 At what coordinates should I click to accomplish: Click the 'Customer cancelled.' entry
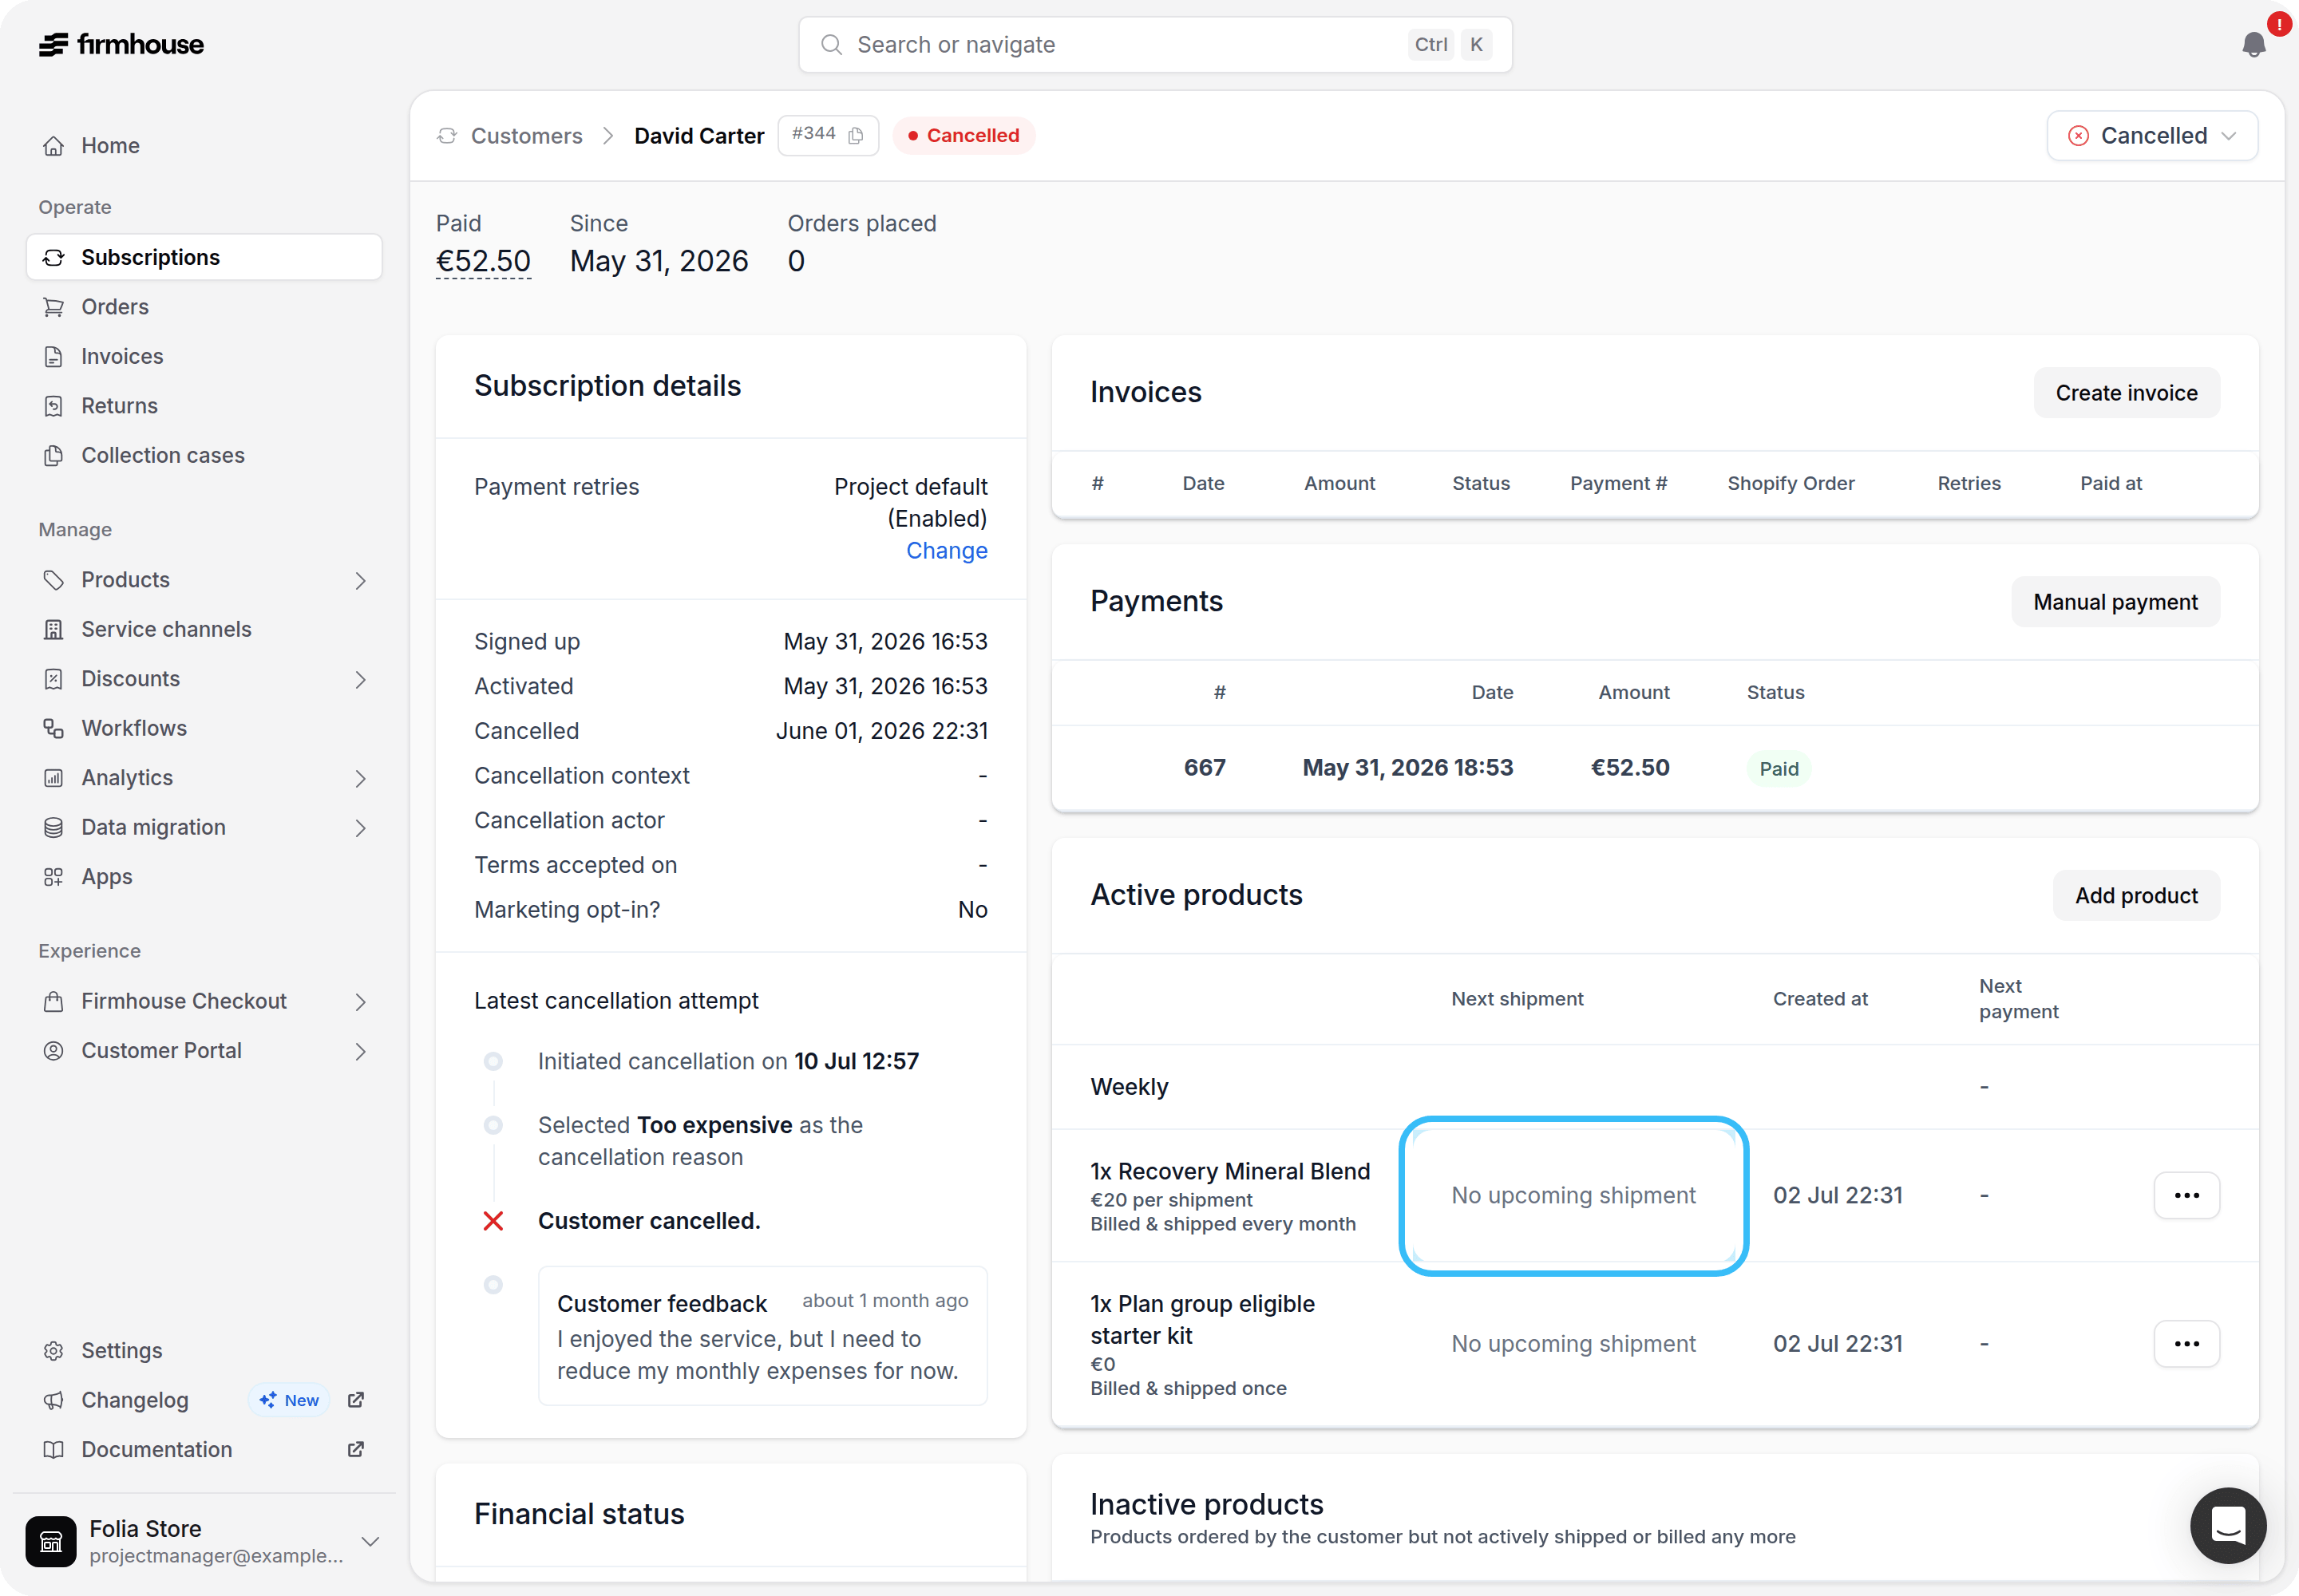coord(649,1222)
